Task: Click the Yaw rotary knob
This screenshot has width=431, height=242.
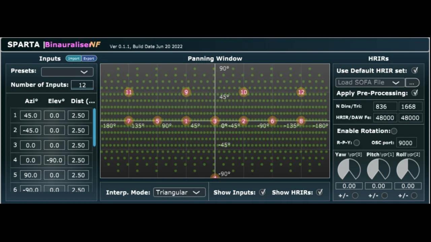Action: point(349,169)
